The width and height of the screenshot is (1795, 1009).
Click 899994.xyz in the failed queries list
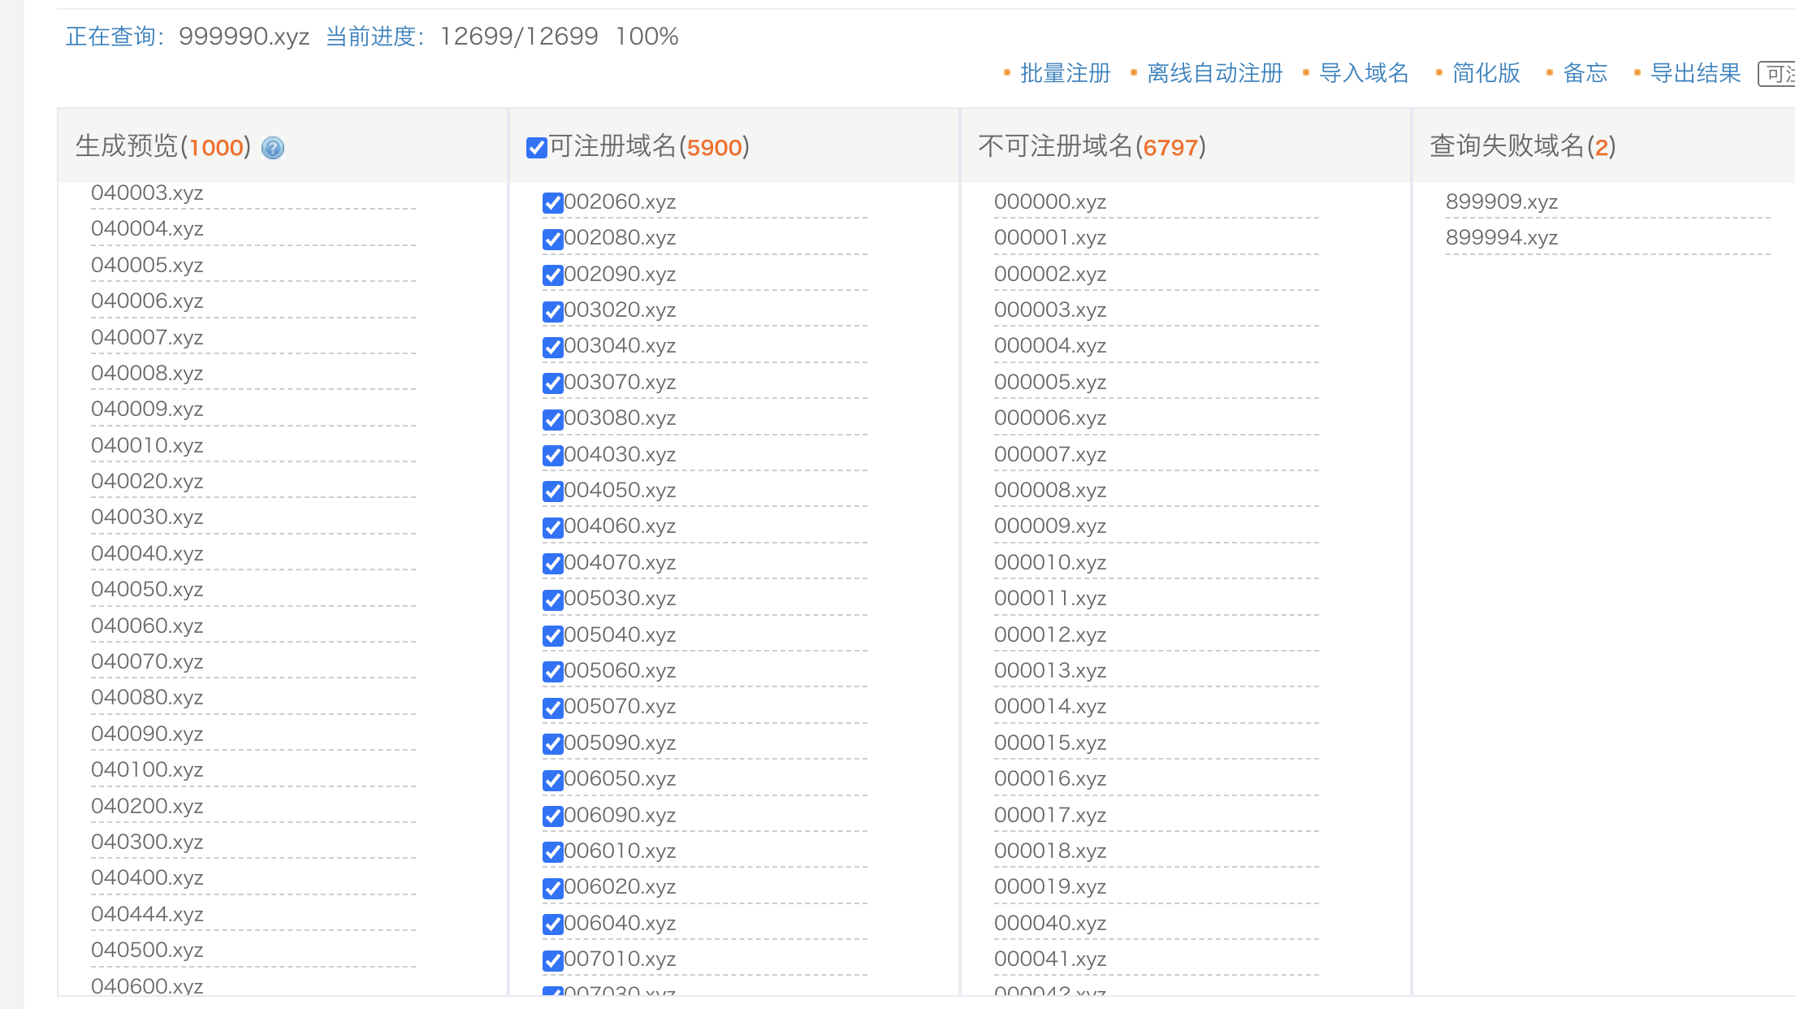[x=1502, y=237]
